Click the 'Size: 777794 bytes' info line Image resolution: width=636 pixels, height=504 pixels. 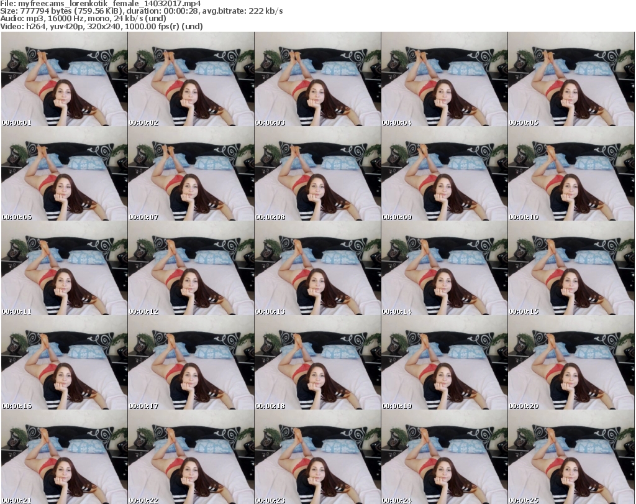coord(142,11)
